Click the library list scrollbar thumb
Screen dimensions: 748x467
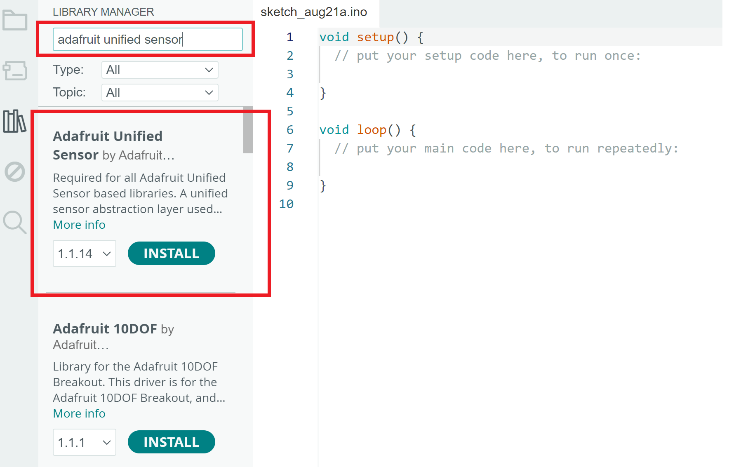248,129
